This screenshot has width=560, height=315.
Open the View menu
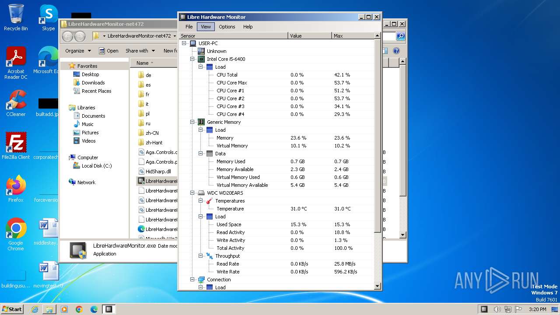point(206,27)
